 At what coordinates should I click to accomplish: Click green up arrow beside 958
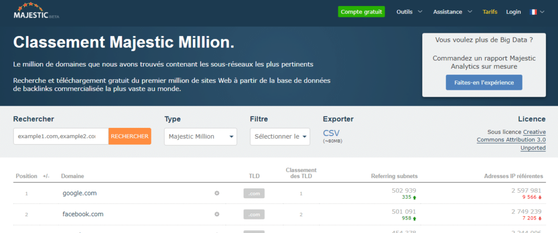click(414, 218)
